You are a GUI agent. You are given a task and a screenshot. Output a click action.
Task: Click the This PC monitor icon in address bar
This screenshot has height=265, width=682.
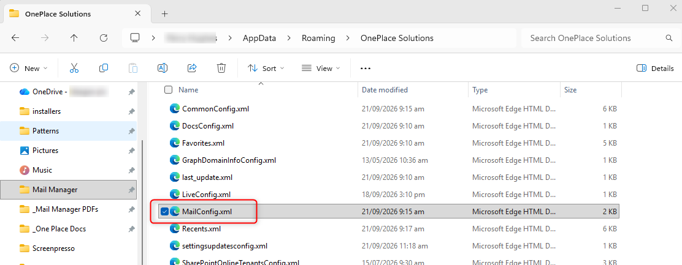135,38
